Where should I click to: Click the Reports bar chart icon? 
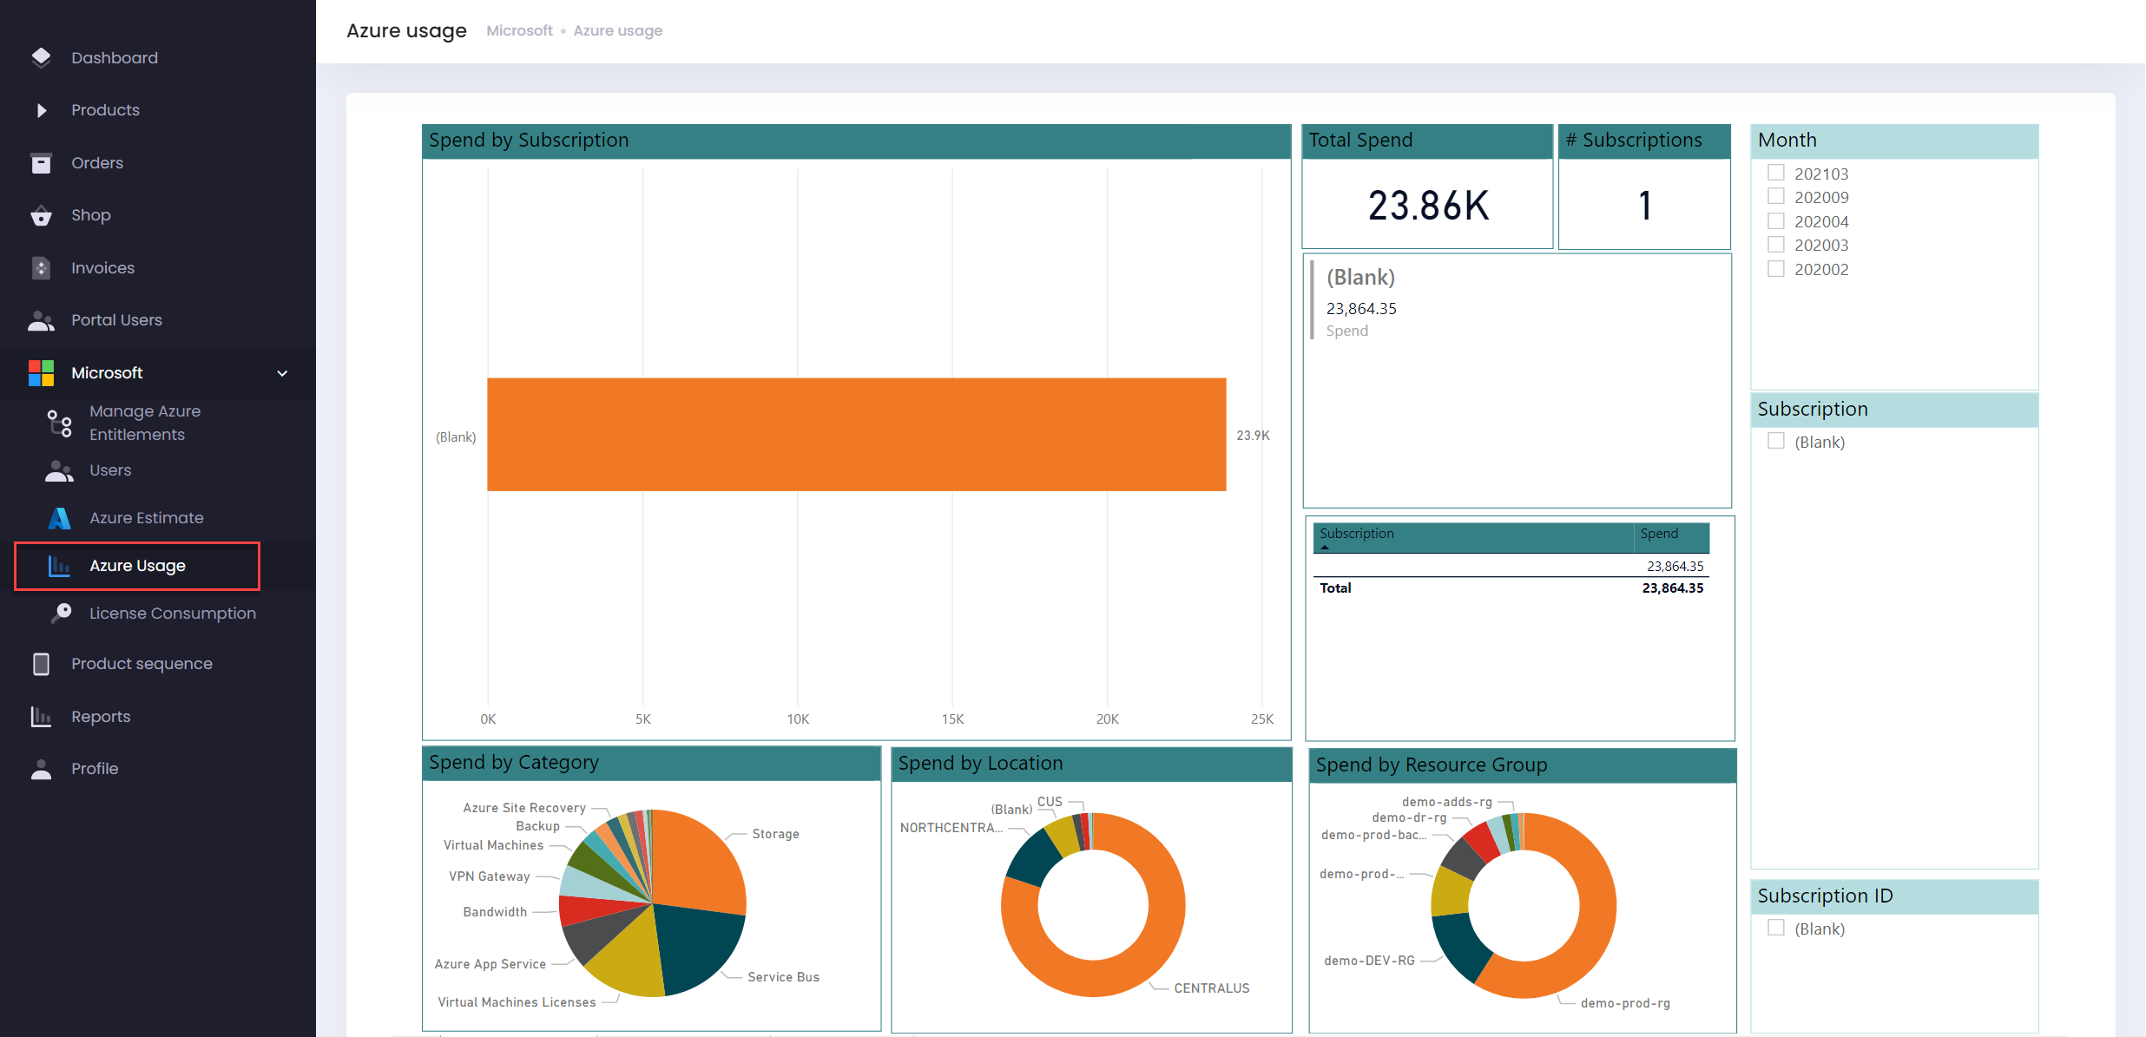point(41,717)
